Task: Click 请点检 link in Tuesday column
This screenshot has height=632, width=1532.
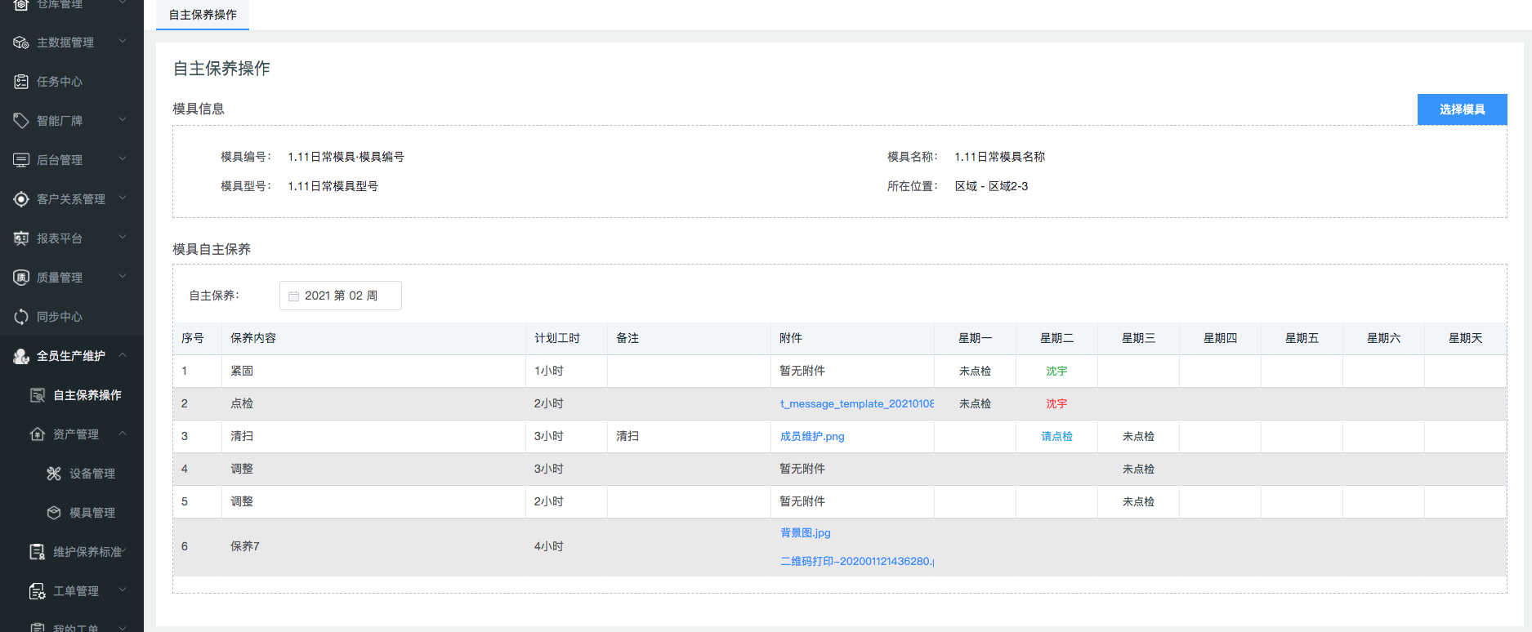Action: (1056, 437)
